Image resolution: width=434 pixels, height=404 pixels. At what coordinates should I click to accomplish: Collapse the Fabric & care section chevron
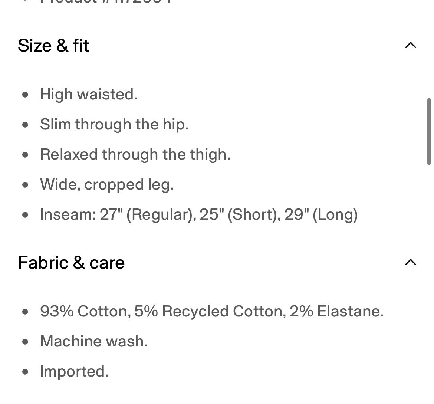coord(411,262)
